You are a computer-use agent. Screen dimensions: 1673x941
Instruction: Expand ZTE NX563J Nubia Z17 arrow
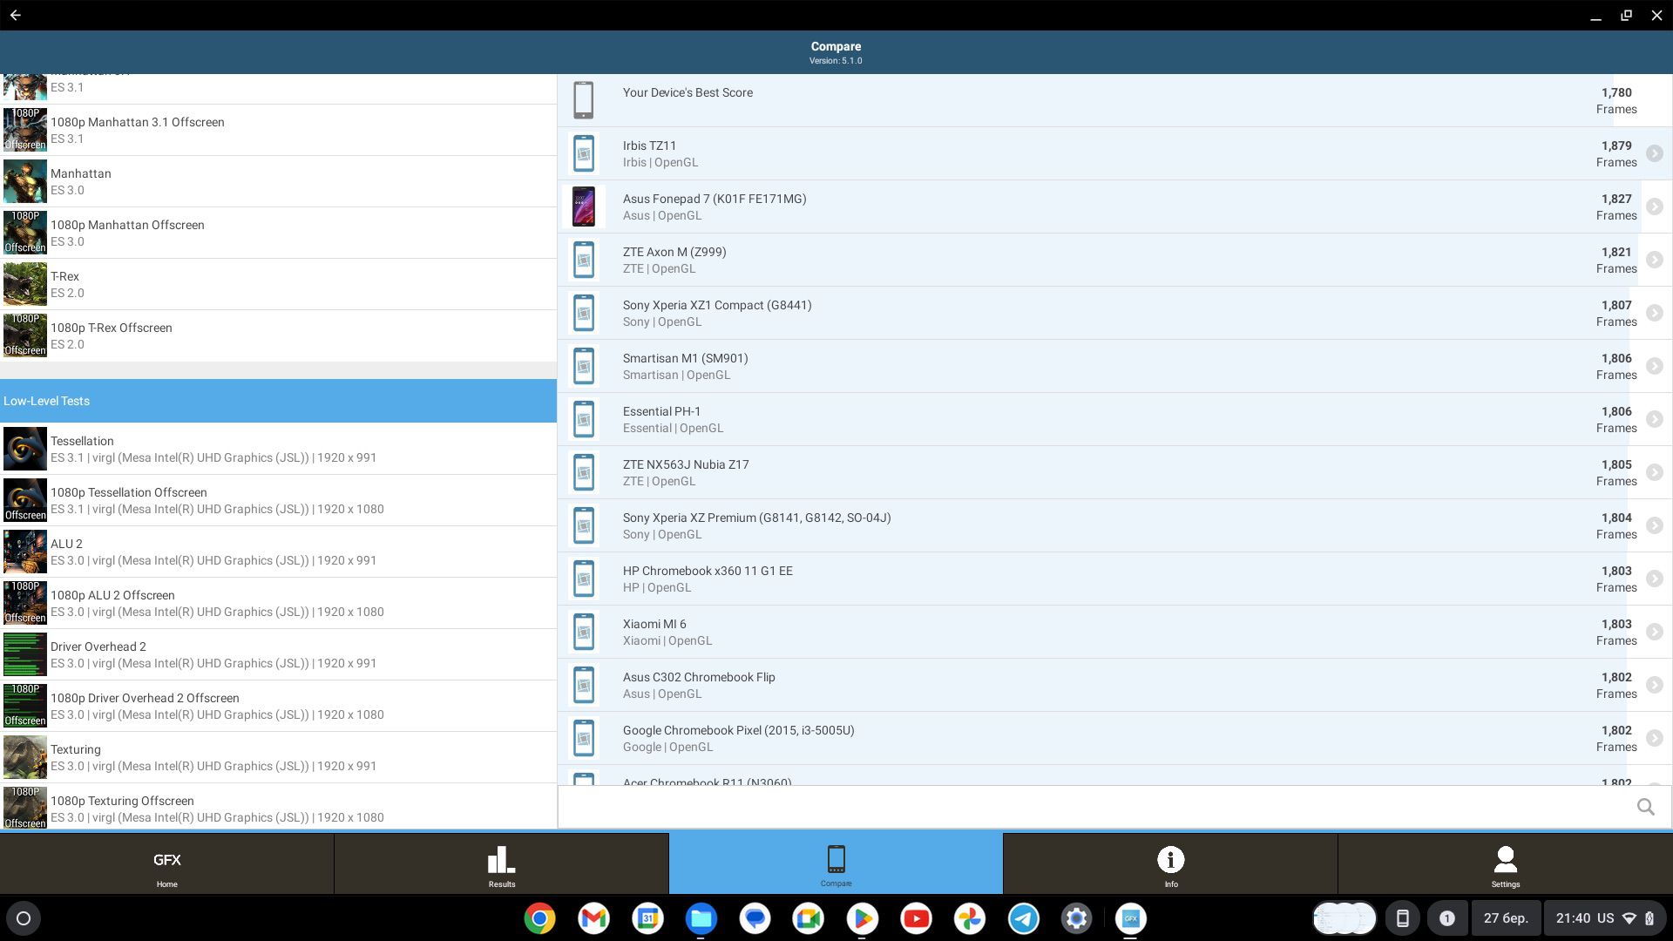coord(1654,472)
